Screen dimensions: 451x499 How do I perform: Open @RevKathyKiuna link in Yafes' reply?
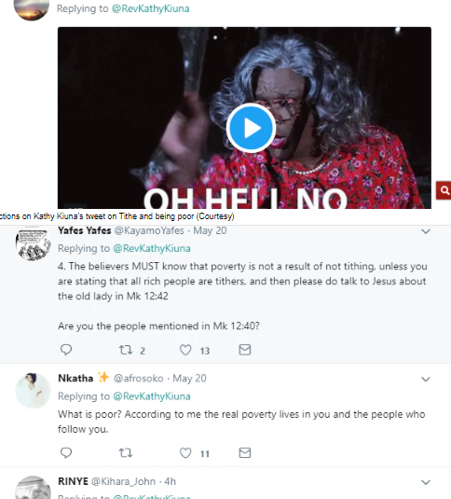point(152,248)
